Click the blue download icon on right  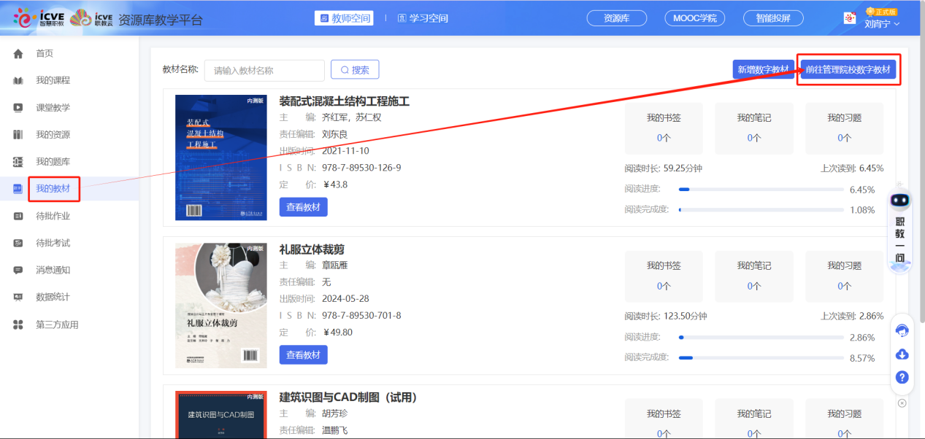tap(902, 354)
